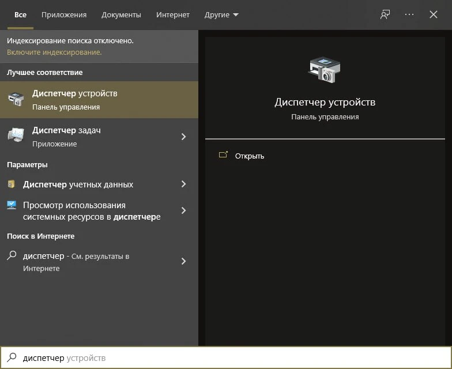The image size is (452, 369).
Task: Click the Диспетчер задач app icon
Action: [16, 134]
